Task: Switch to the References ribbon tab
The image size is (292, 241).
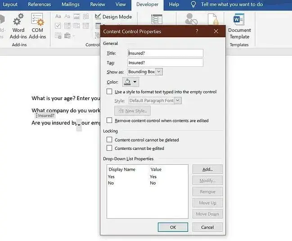Action: tap(40, 4)
